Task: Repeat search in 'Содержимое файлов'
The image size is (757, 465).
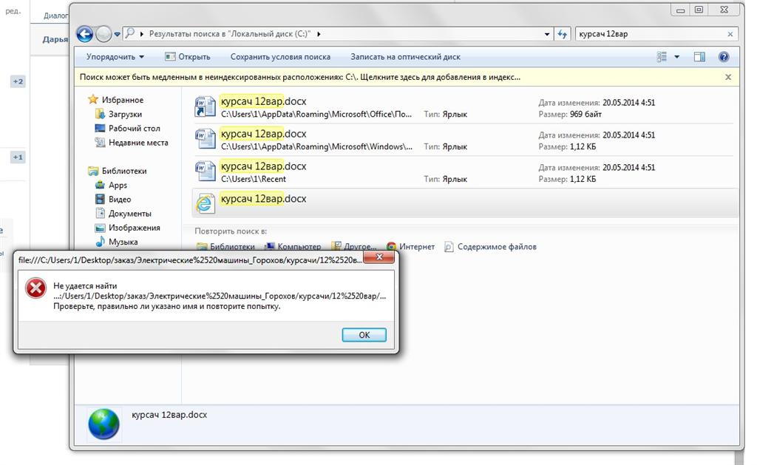Action: (491, 247)
